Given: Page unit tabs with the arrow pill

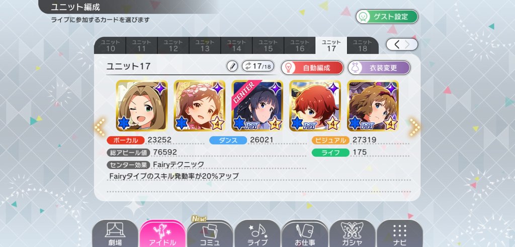Looking at the screenshot, I should 402,45.
